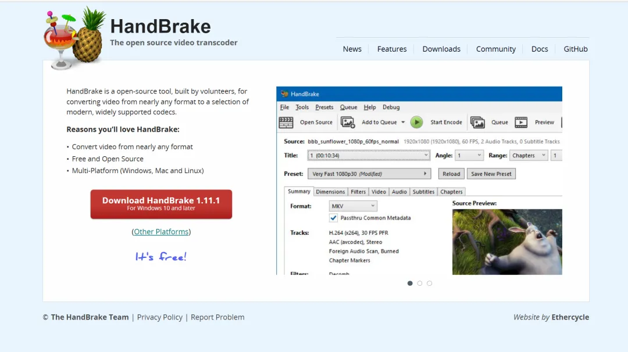Image resolution: width=628 pixels, height=352 pixels.
Task: Click the Source Preview thumbnail image
Action: [507, 242]
